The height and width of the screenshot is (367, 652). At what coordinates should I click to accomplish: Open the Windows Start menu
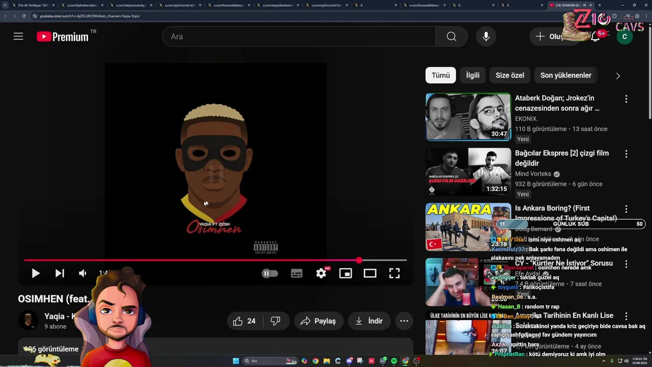(236, 361)
